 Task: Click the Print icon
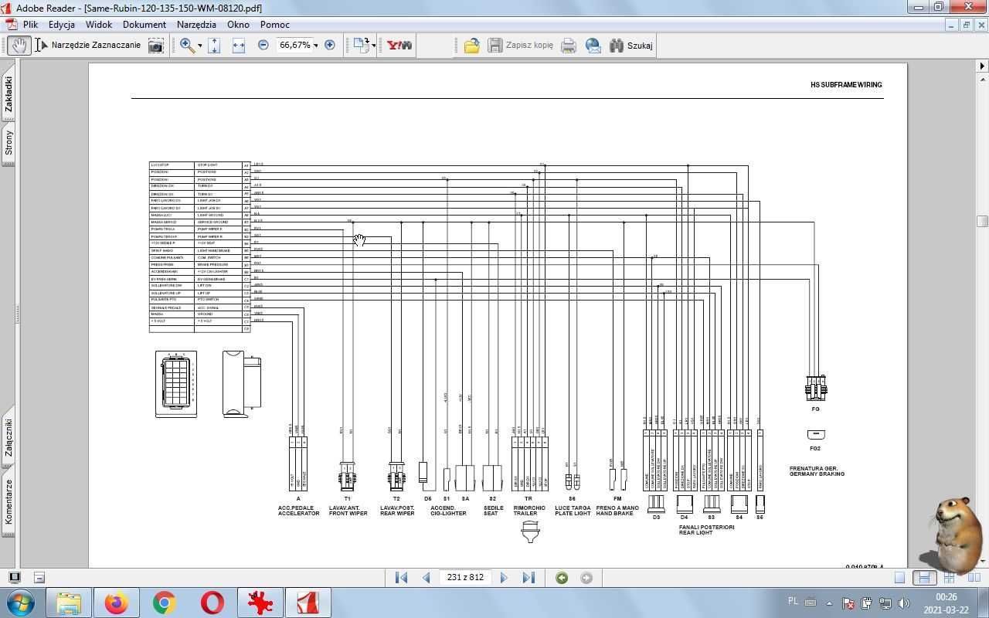click(x=569, y=46)
